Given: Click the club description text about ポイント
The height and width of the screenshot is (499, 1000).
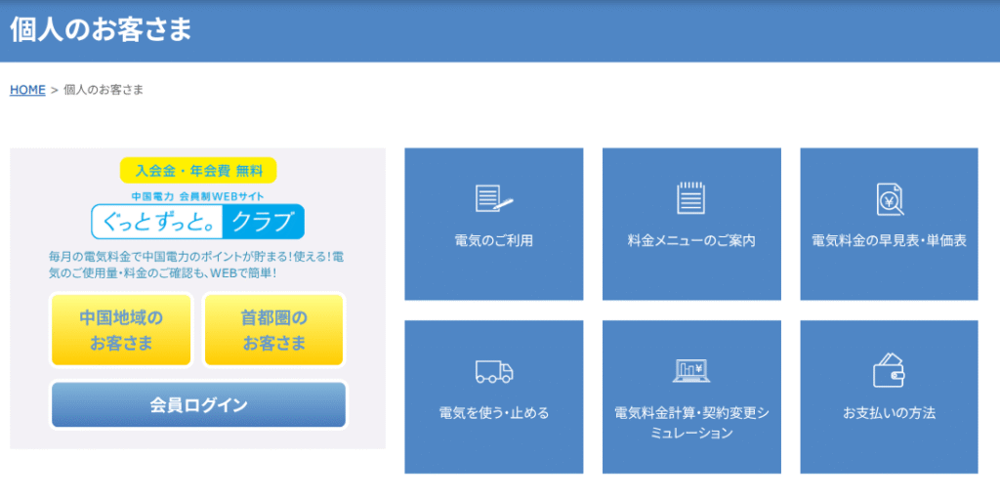Looking at the screenshot, I should pos(195,265).
